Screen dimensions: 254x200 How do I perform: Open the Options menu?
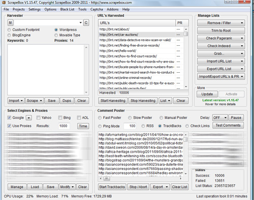click(x=50, y=9)
